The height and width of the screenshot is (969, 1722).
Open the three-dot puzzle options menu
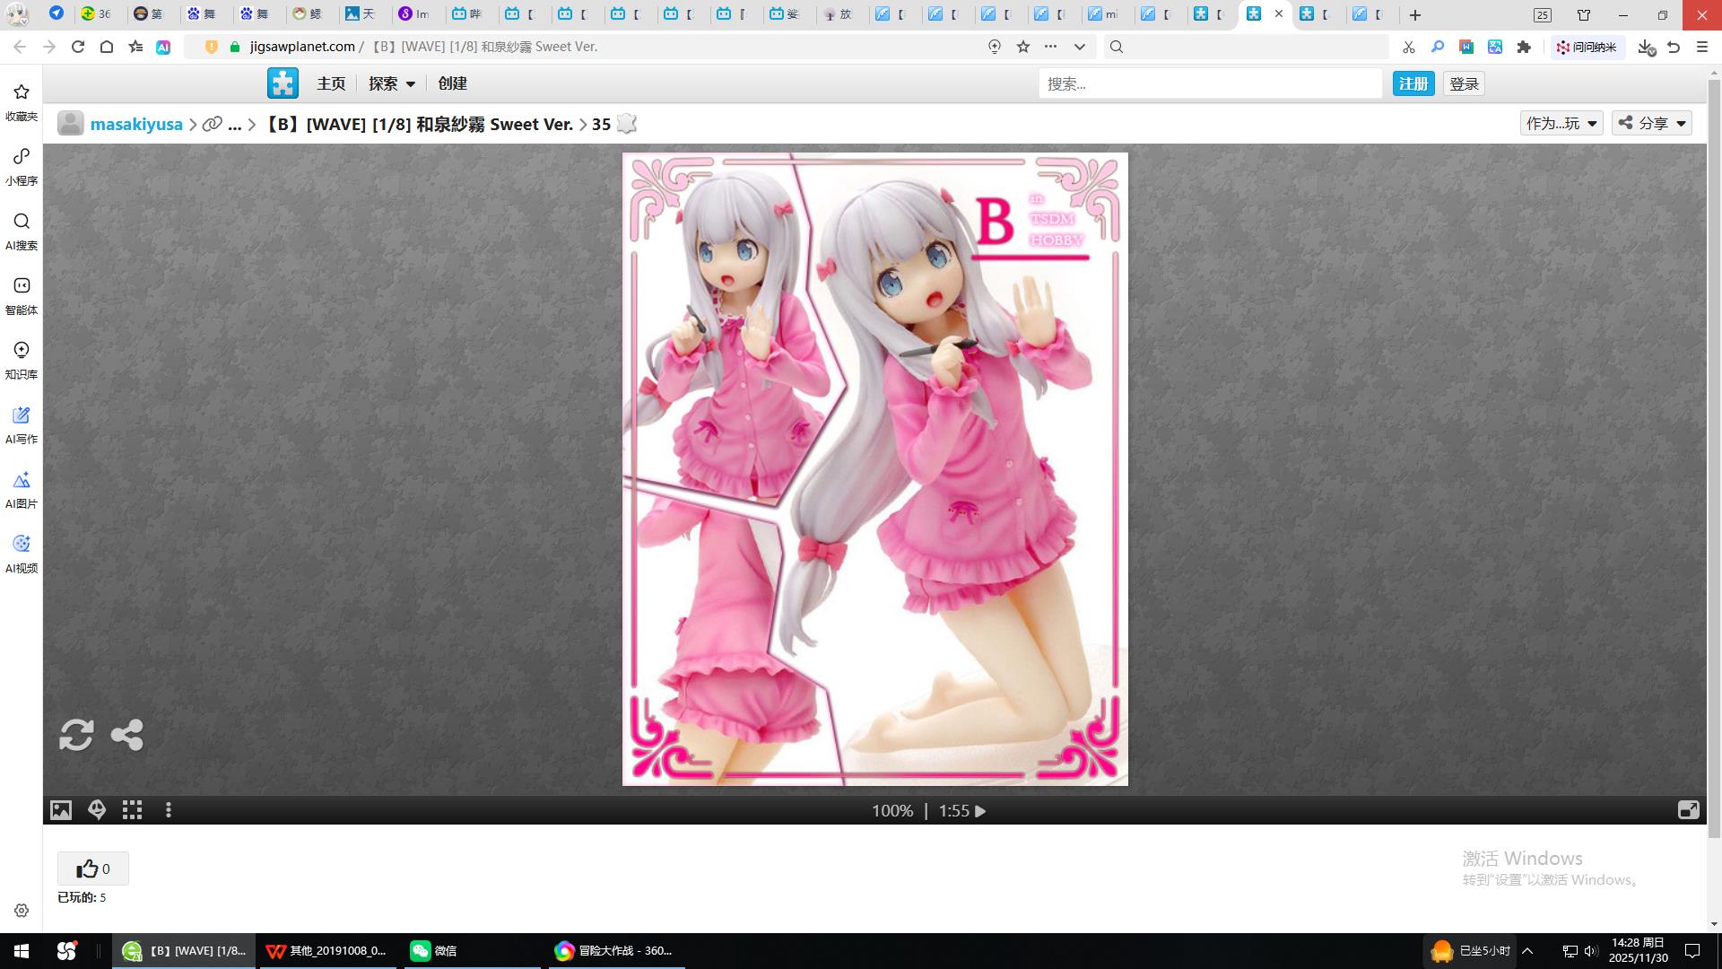tap(169, 810)
